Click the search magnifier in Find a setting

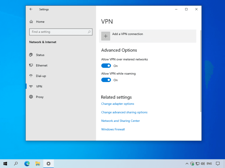89,32
